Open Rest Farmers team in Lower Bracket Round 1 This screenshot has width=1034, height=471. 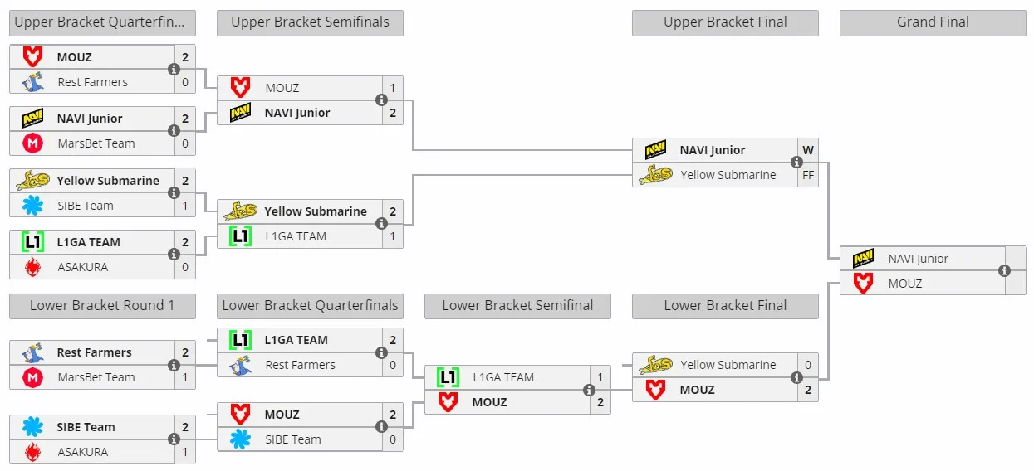94,352
